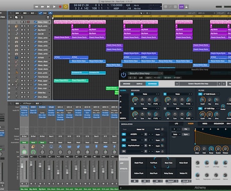Mute the Airfield track
Image resolution: width=231 pixels, height=191 pixels.
(x=22, y=58)
